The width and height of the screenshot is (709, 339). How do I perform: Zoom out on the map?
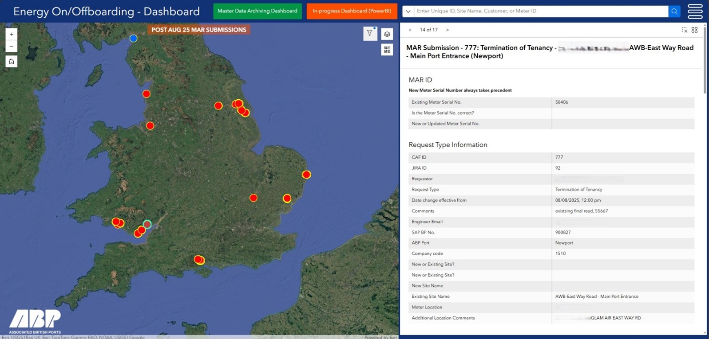(12, 46)
